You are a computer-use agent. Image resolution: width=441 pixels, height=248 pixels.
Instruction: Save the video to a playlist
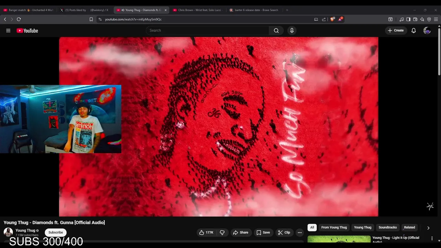point(263,232)
